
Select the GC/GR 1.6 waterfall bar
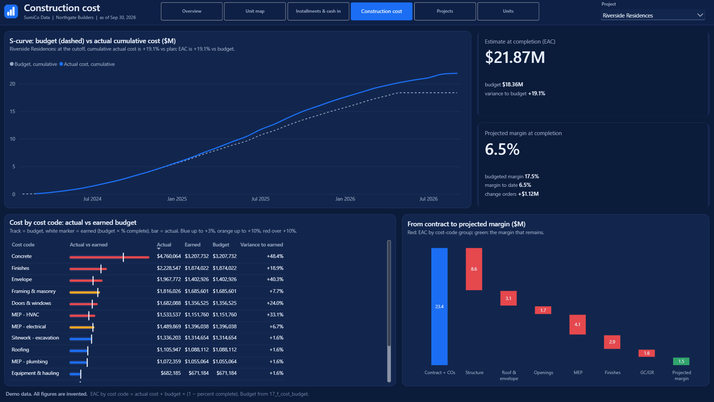647,353
